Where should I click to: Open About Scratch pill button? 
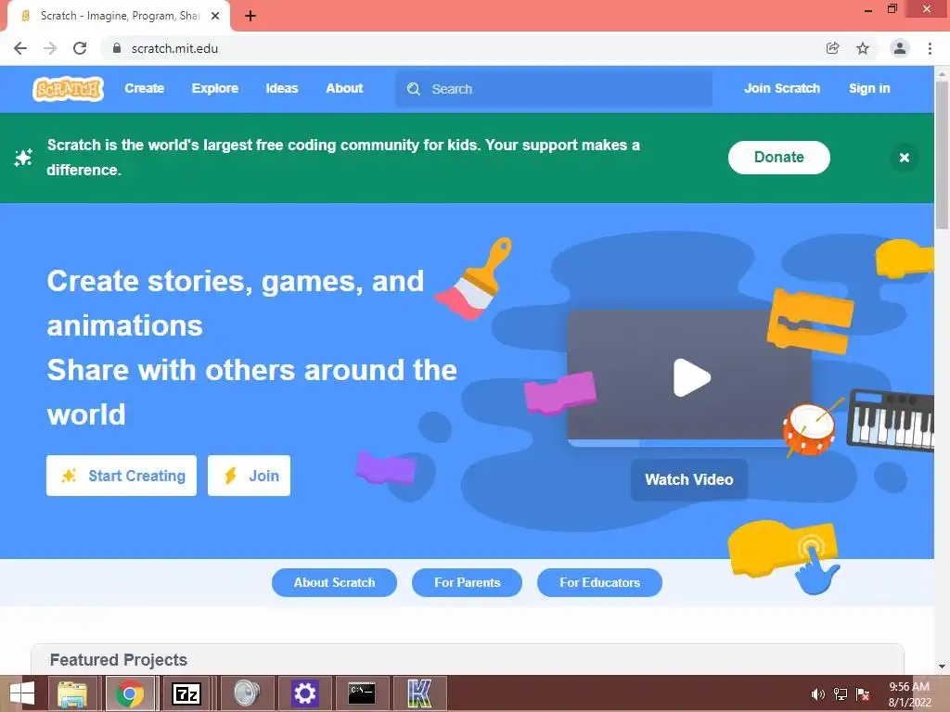click(x=334, y=582)
